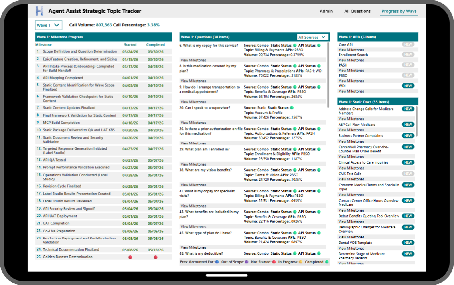Open the Wave 1 dropdown selector

click(x=48, y=25)
